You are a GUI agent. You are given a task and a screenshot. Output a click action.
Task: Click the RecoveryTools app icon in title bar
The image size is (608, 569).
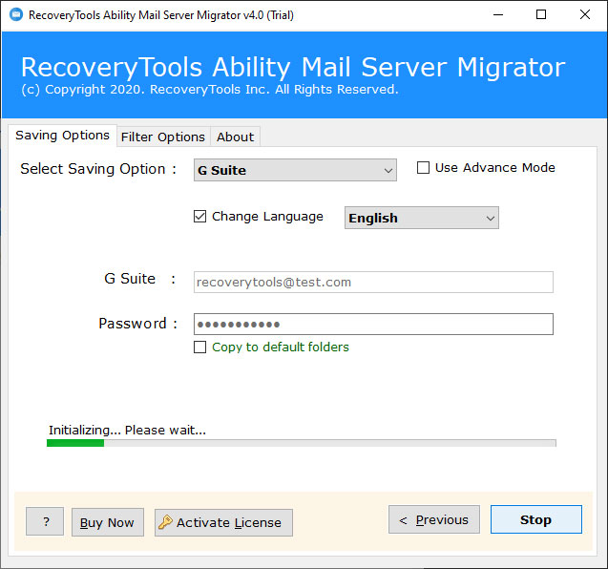(x=16, y=14)
